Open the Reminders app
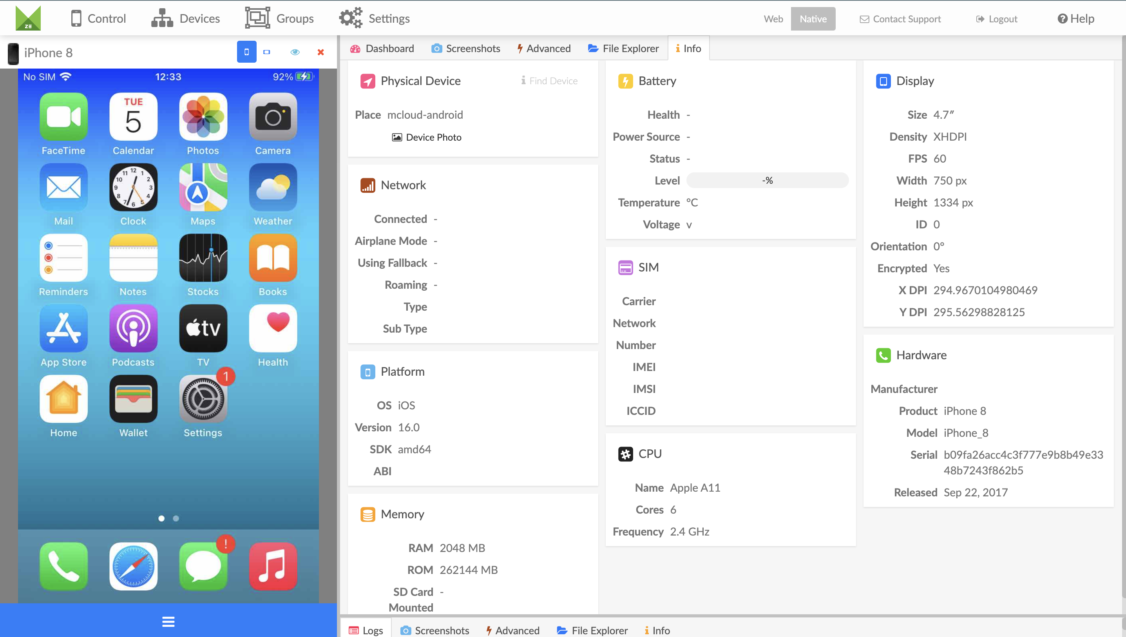1126x637 pixels. 63,258
